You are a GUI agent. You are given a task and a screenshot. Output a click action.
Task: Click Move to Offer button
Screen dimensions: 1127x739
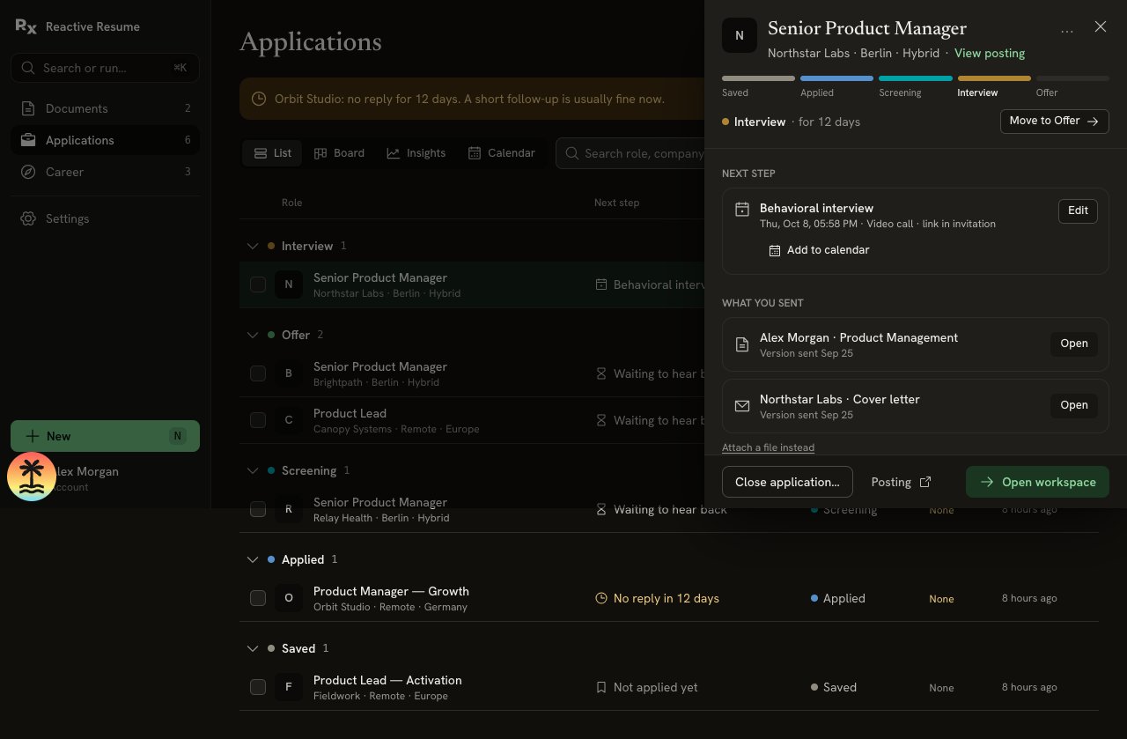[x=1054, y=121]
